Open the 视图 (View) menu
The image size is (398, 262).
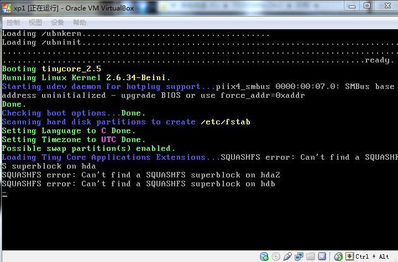point(35,23)
